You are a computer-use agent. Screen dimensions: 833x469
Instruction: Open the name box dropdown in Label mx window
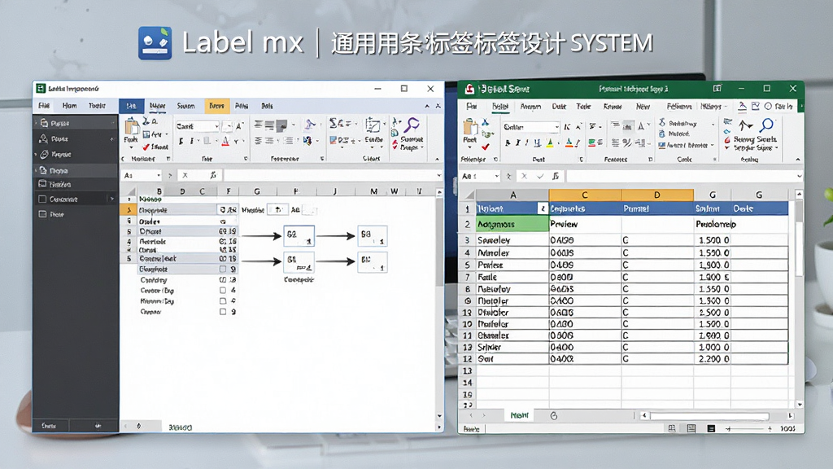(x=159, y=175)
